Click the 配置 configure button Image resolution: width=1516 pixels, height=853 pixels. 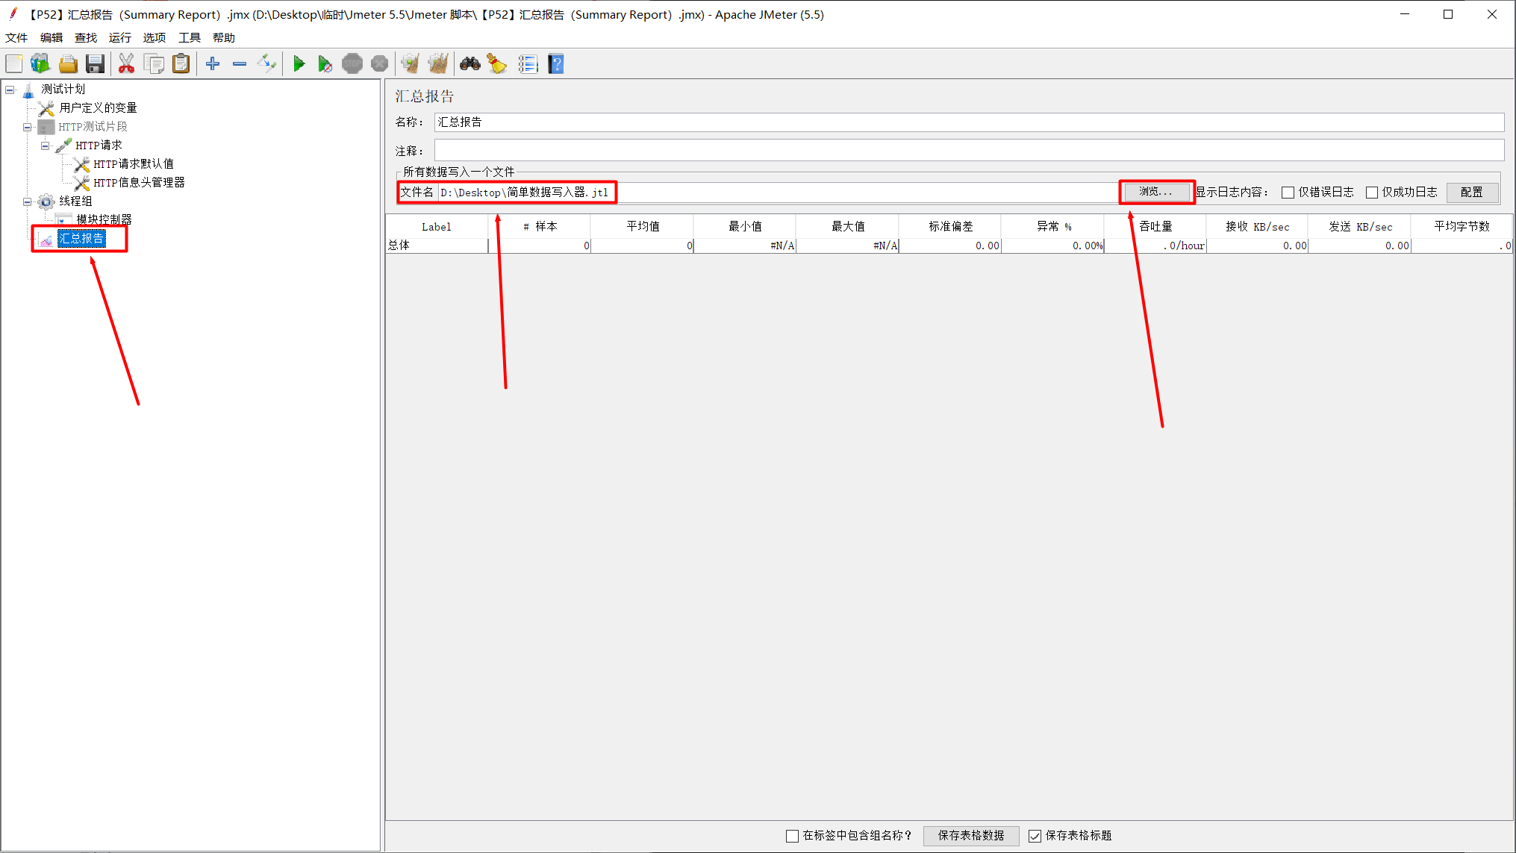coord(1472,192)
